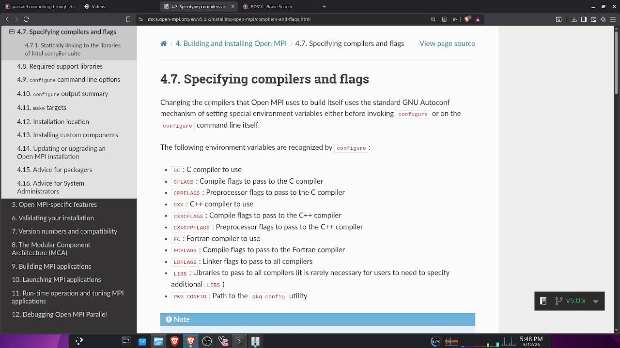This screenshot has width=620, height=348.
Task: Open 4.7.1 Statically linking Intel libraries
Action: pos(73,49)
